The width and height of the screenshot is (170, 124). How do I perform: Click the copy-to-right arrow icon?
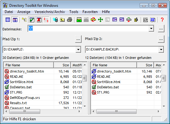point(115,20)
